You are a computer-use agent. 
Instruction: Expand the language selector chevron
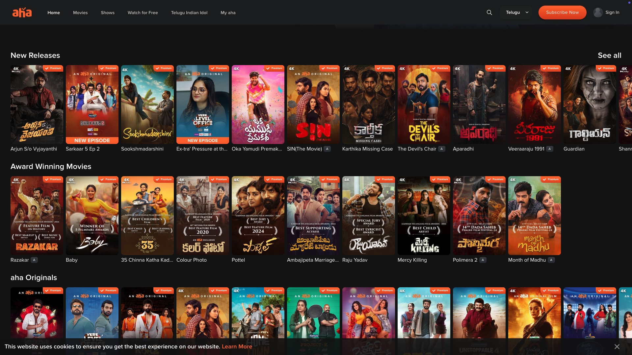point(527,12)
